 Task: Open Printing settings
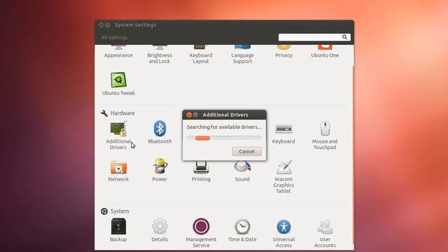[x=201, y=171]
